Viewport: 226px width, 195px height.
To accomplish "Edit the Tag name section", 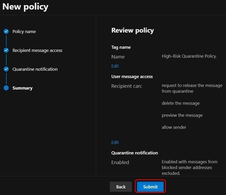I will tap(115, 66).
